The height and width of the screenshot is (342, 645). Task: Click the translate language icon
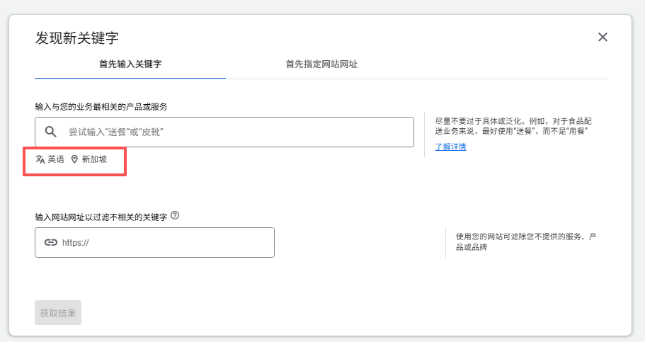coord(40,159)
